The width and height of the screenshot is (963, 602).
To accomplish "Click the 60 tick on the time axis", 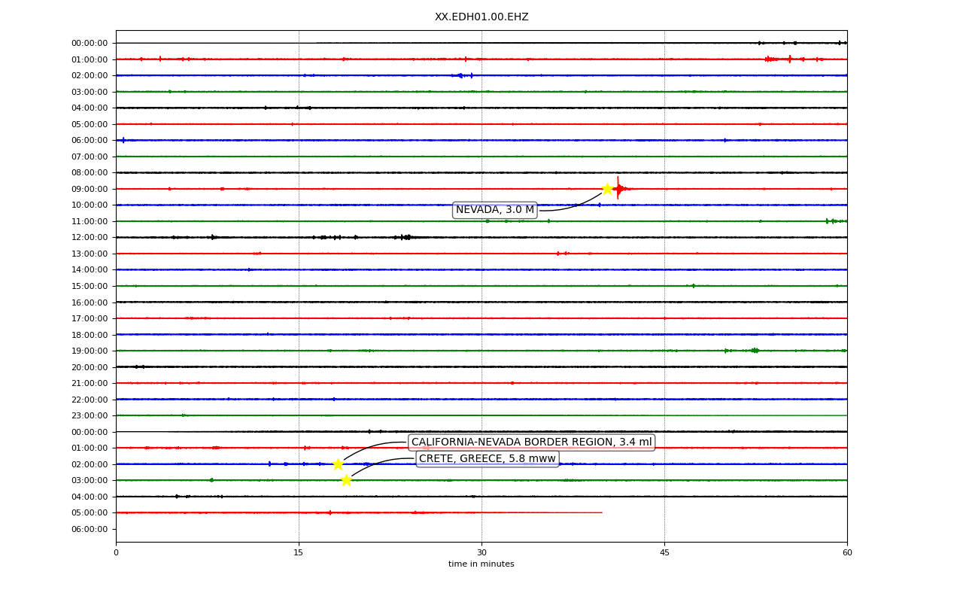I will (x=847, y=553).
